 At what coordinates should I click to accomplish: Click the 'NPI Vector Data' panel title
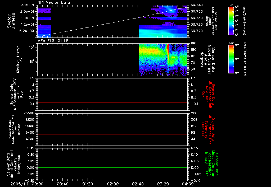[54, 2]
